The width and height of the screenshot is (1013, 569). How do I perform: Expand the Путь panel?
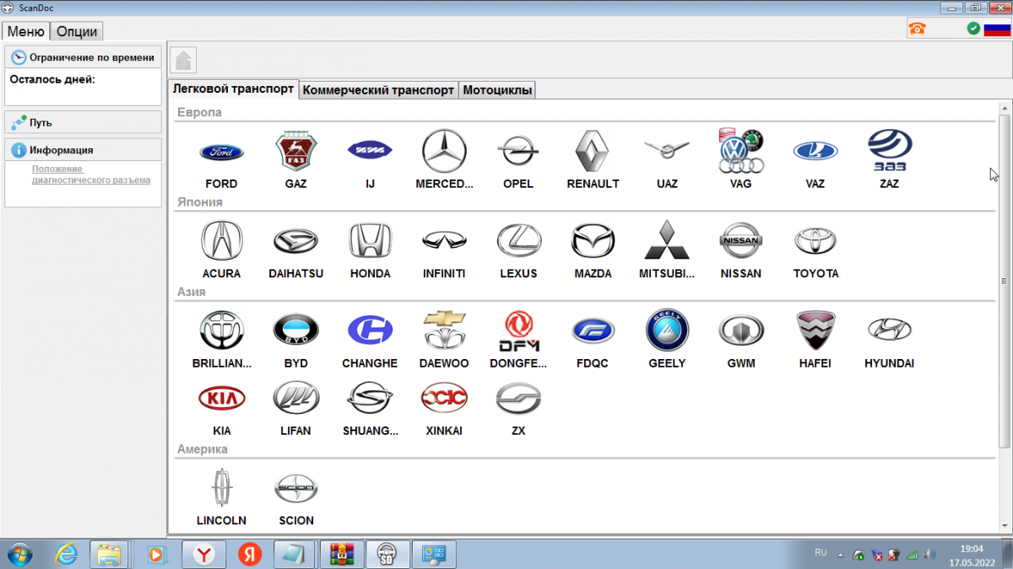(83, 122)
